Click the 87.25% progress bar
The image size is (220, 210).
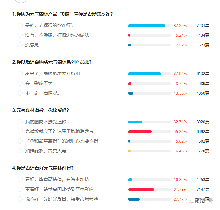pos(149,26)
